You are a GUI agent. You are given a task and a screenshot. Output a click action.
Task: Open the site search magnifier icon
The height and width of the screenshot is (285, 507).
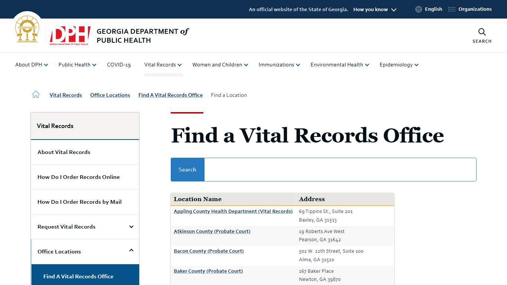(x=482, y=32)
